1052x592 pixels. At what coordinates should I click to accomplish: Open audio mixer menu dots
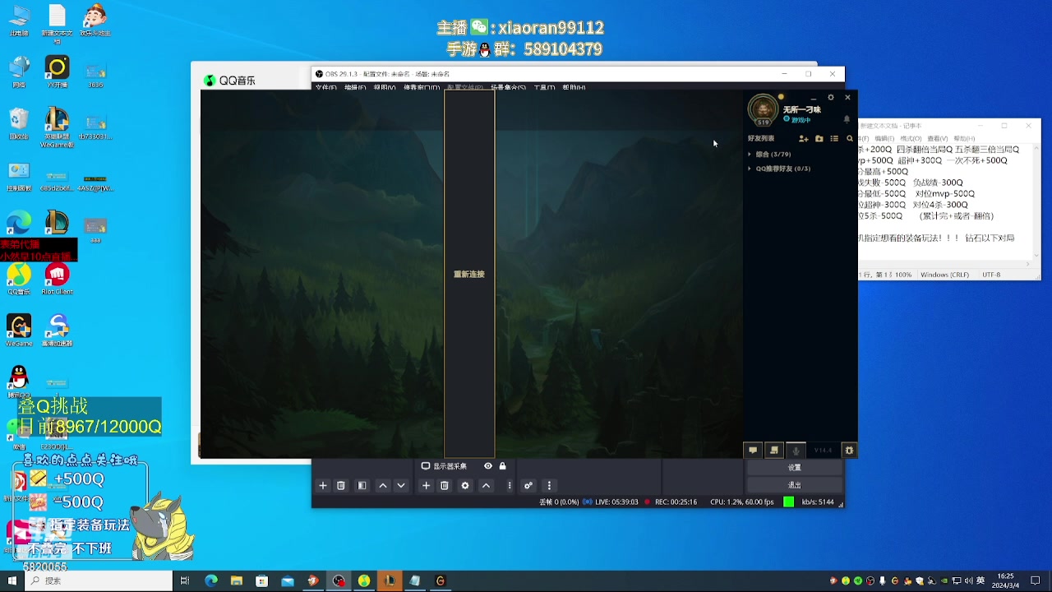[550, 486]
